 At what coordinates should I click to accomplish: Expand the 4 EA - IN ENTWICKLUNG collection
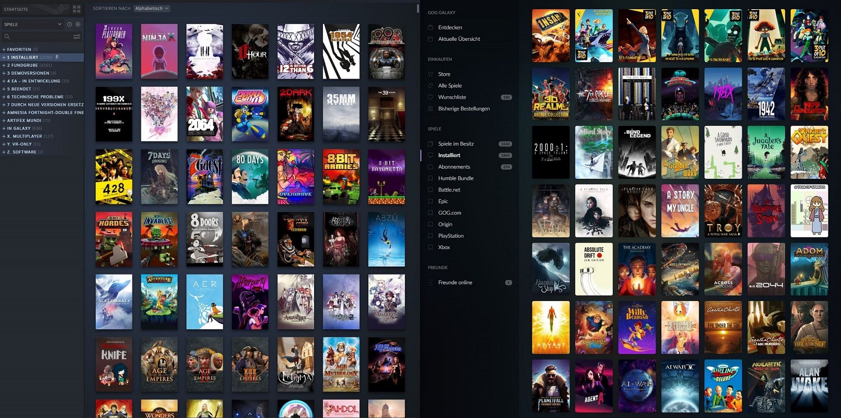4,81
